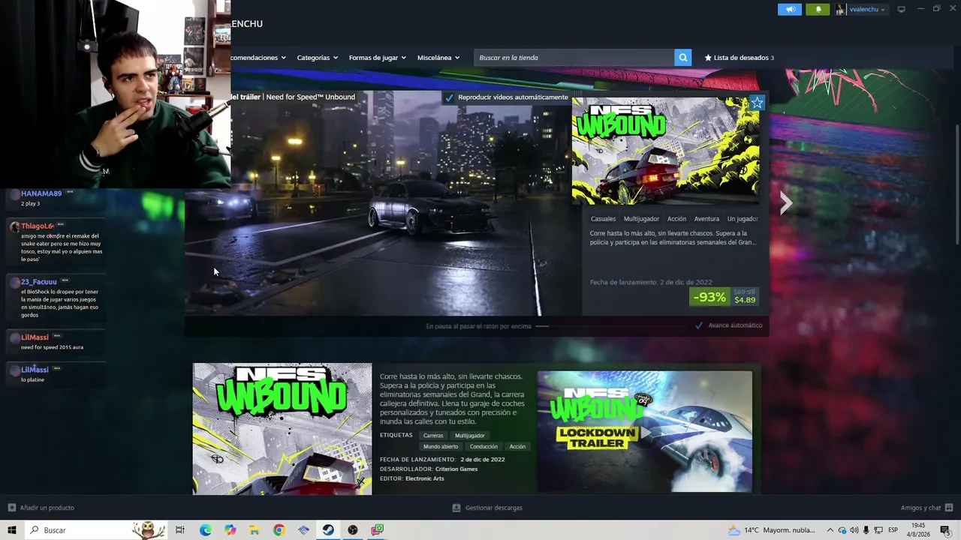Viewport: 961px width, 540px height.
Task: Click in the Buscar en la tienda search field
Action: (574, 58)
